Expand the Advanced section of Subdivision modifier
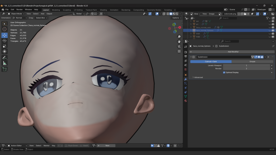276x155 pixels. point(198,77)
